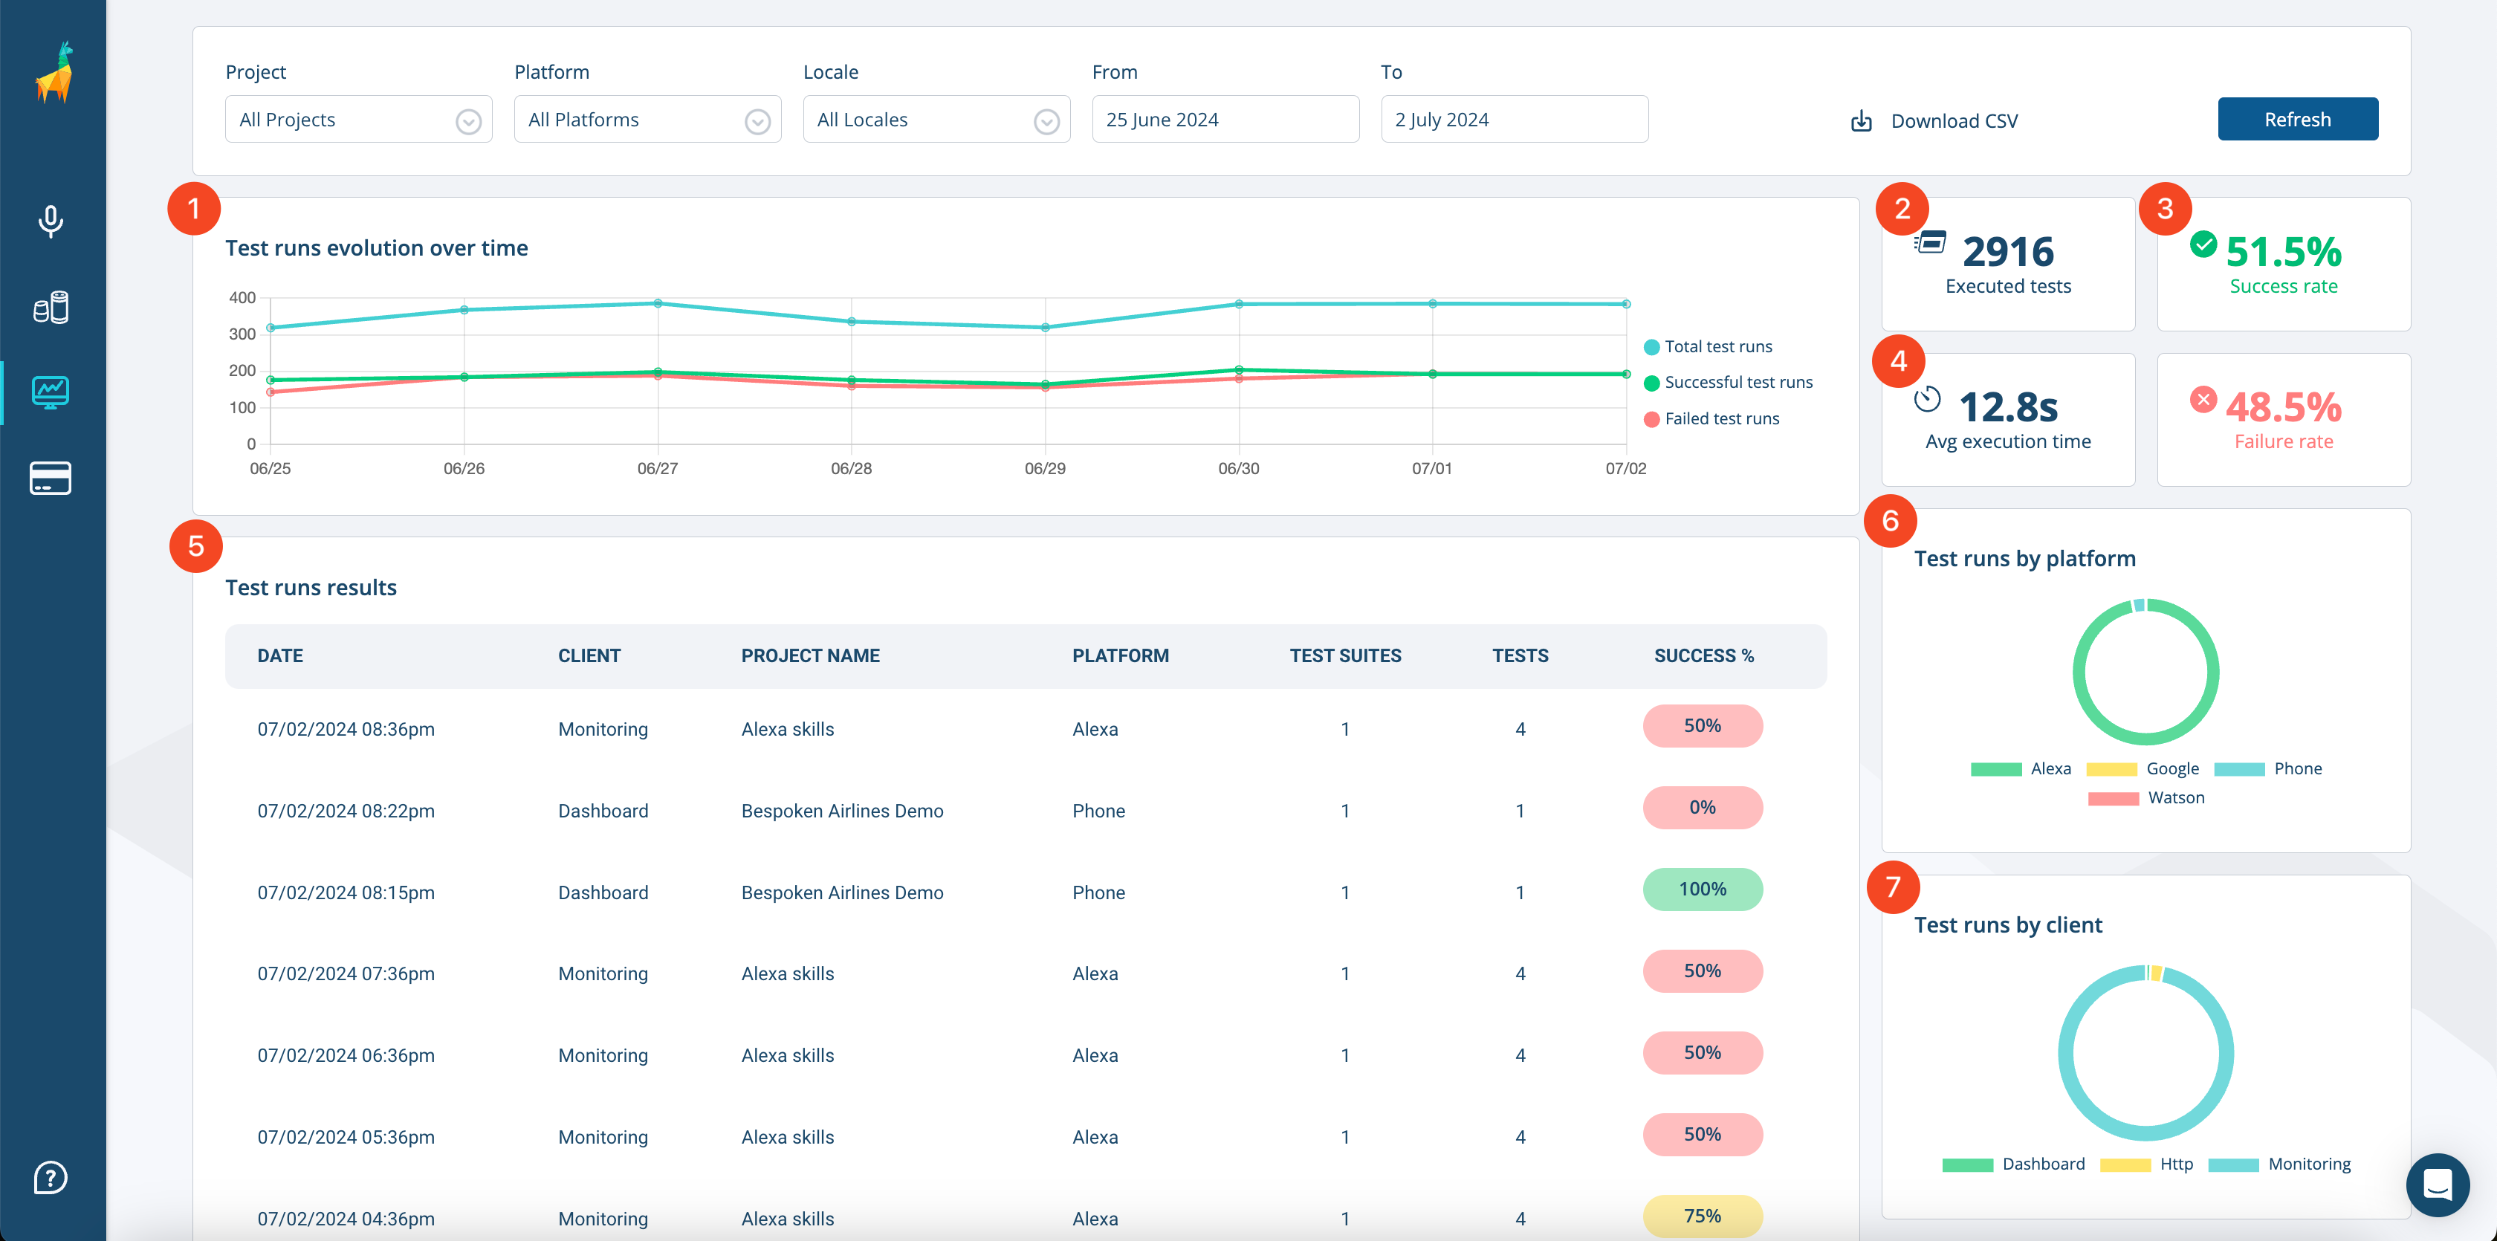Click the executed tests card icon
This screenshot has height=1241, width=2497.
(x=1929, y=242)
